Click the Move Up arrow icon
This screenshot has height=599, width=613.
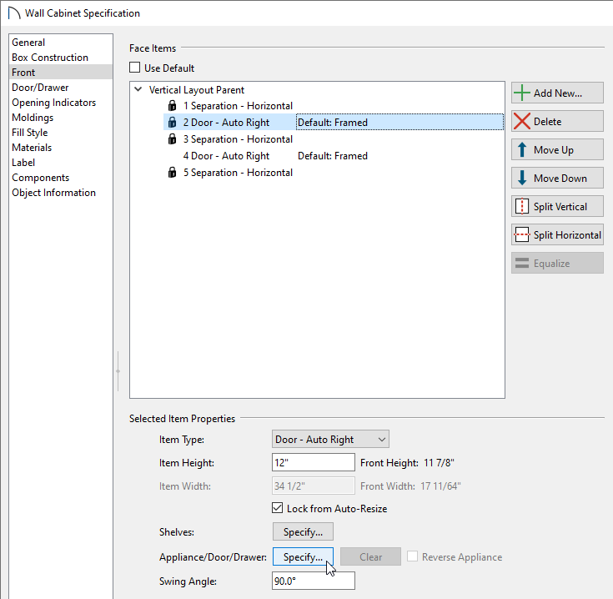tap(522, 150)
